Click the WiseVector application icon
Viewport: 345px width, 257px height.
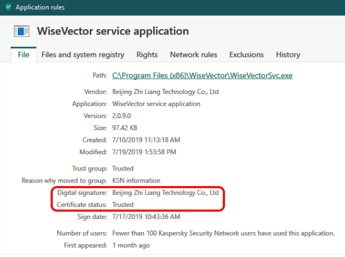tap(22, 31)
